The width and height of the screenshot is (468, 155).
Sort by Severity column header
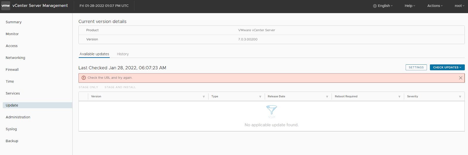(412, 97)
